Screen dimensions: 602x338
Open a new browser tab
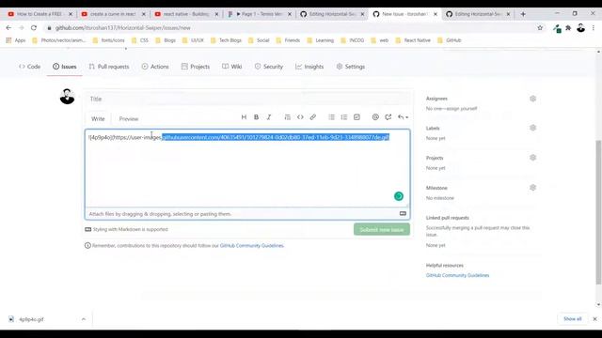point(523,14)
